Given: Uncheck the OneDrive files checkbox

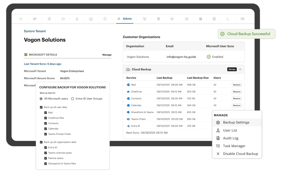Looking at the screenshot, I should pyautogui.click(x=46, y=118).
